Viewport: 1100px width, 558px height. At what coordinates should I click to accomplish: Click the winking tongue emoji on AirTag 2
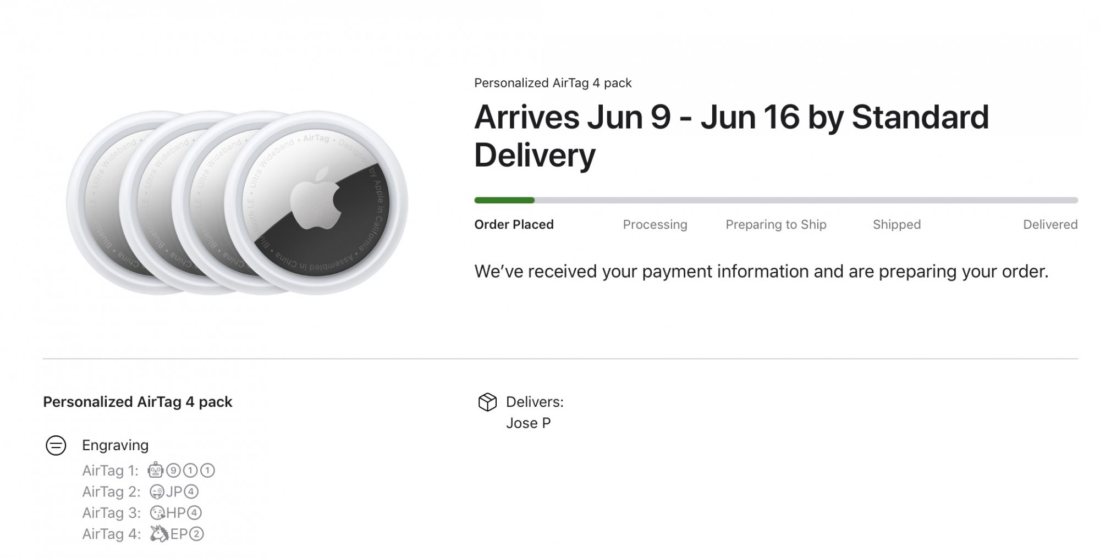(157, 491)
